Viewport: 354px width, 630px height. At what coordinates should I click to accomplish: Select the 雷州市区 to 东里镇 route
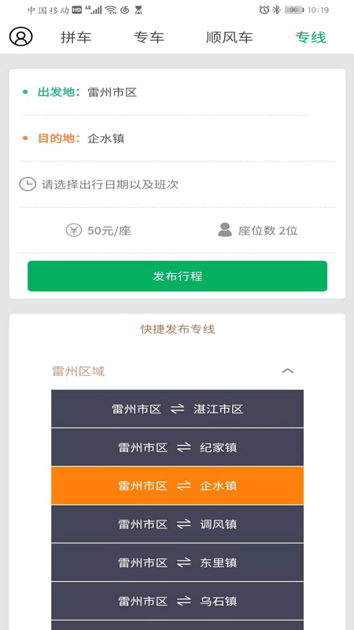pyautogui.click(x=178, y=562)
